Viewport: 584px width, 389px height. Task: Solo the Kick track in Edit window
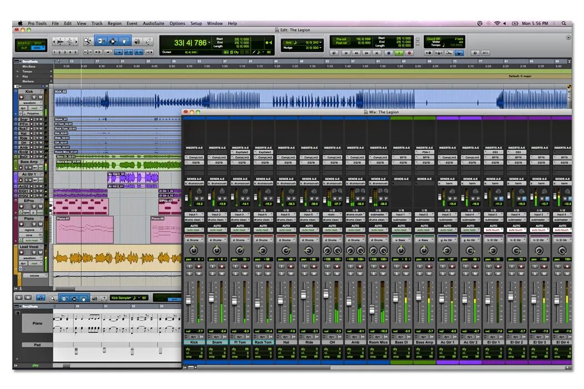click(x=34, y=97)
